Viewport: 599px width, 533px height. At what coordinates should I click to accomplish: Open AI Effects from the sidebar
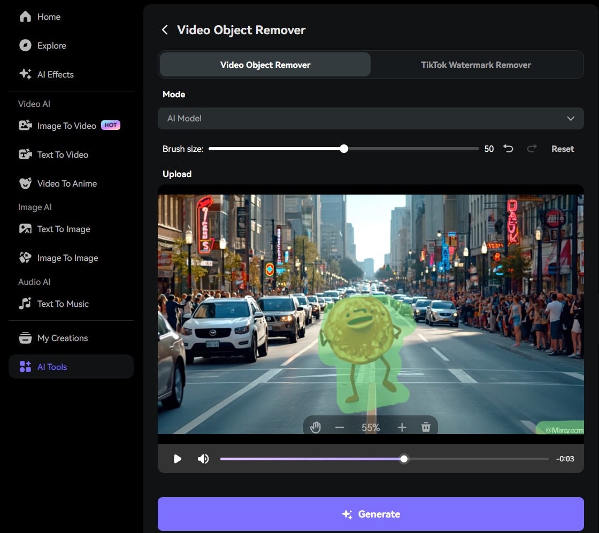(55, 74)
